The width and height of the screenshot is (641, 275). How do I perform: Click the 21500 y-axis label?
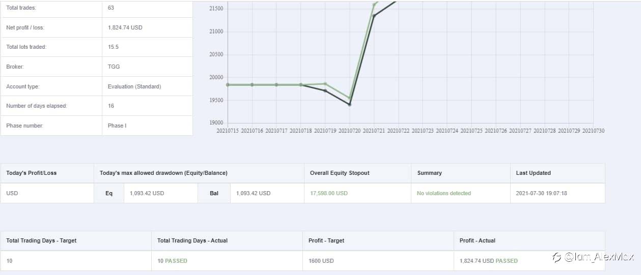tap(216, 9)
